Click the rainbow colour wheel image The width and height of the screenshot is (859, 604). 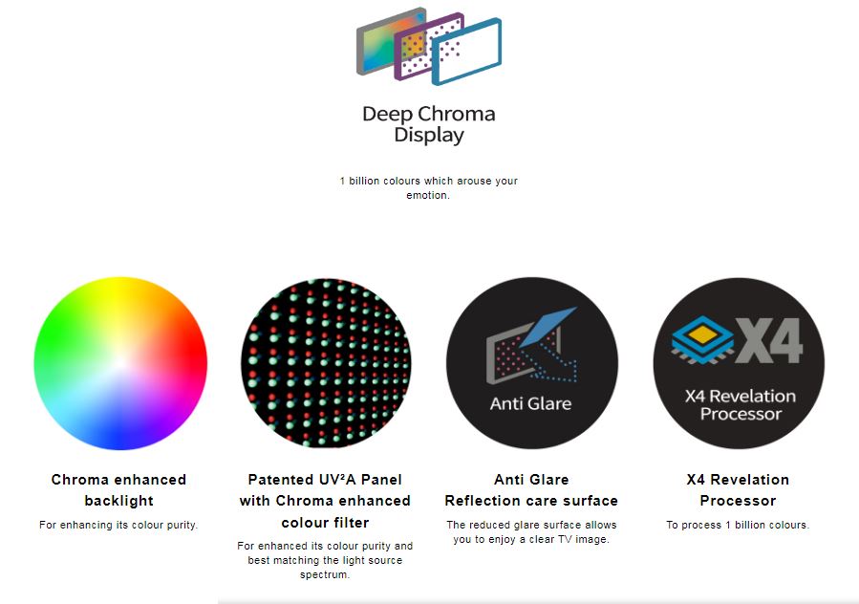pos(120,363)
